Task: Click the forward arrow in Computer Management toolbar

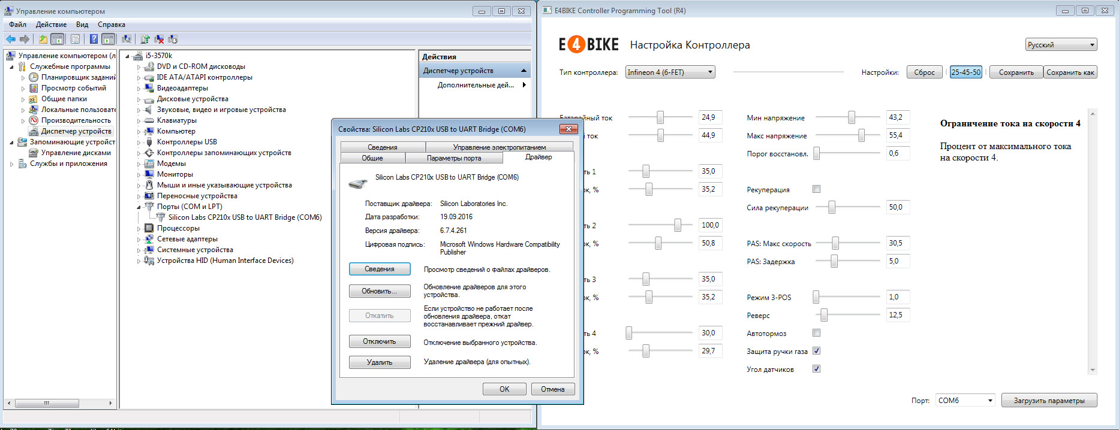Action: tap(25, 40)
